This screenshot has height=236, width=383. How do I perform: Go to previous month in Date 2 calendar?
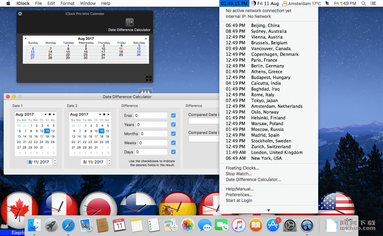click(x=99, y=115)
